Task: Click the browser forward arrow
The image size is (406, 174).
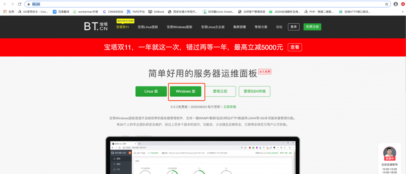Action: point(12,4)
